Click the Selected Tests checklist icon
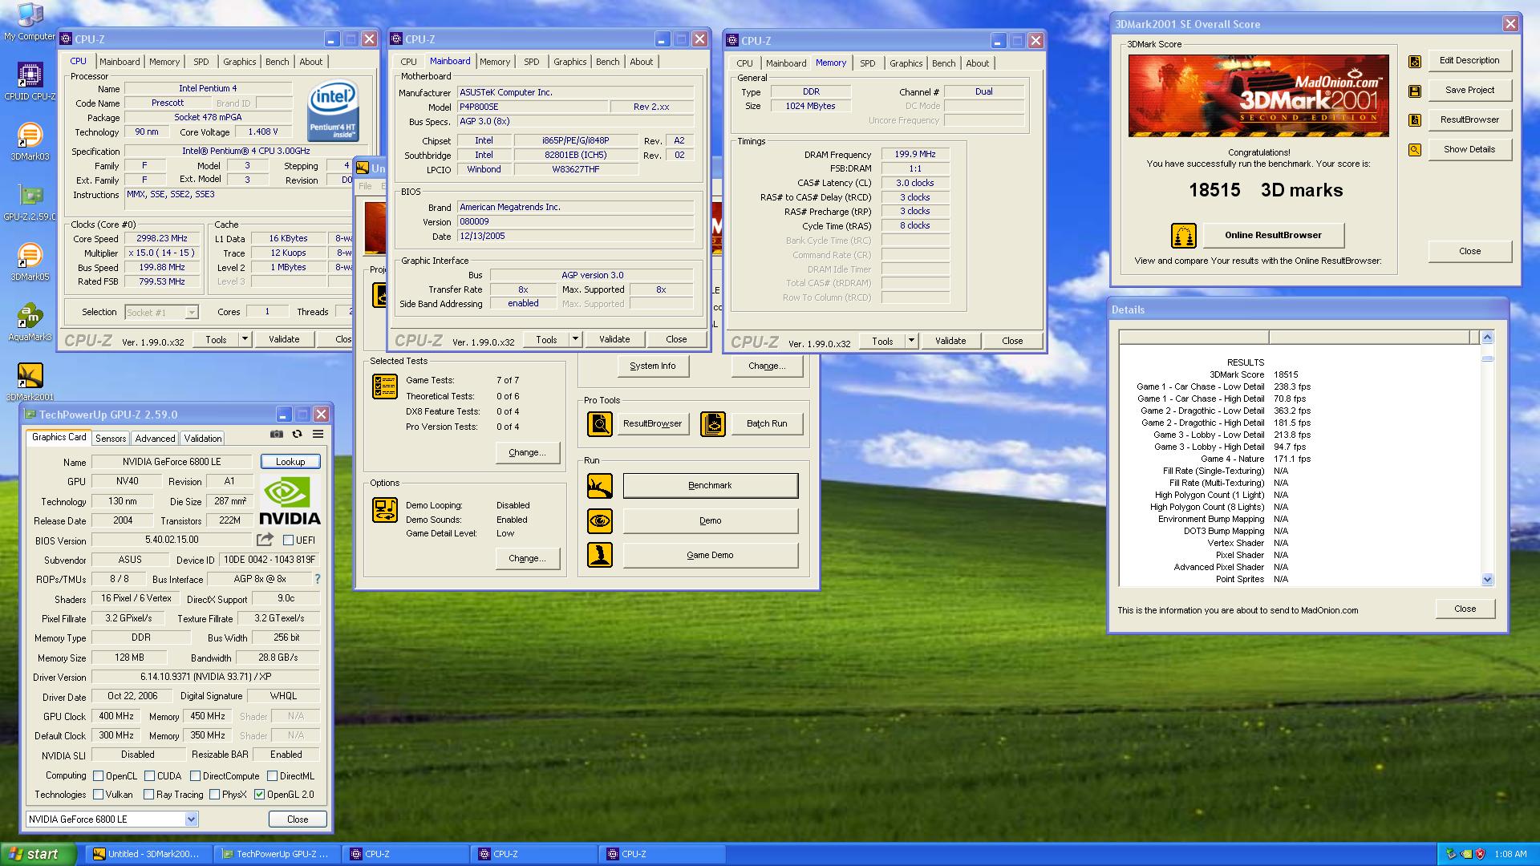Screen dimensions: 1540x866 click(x=385, y=386)
